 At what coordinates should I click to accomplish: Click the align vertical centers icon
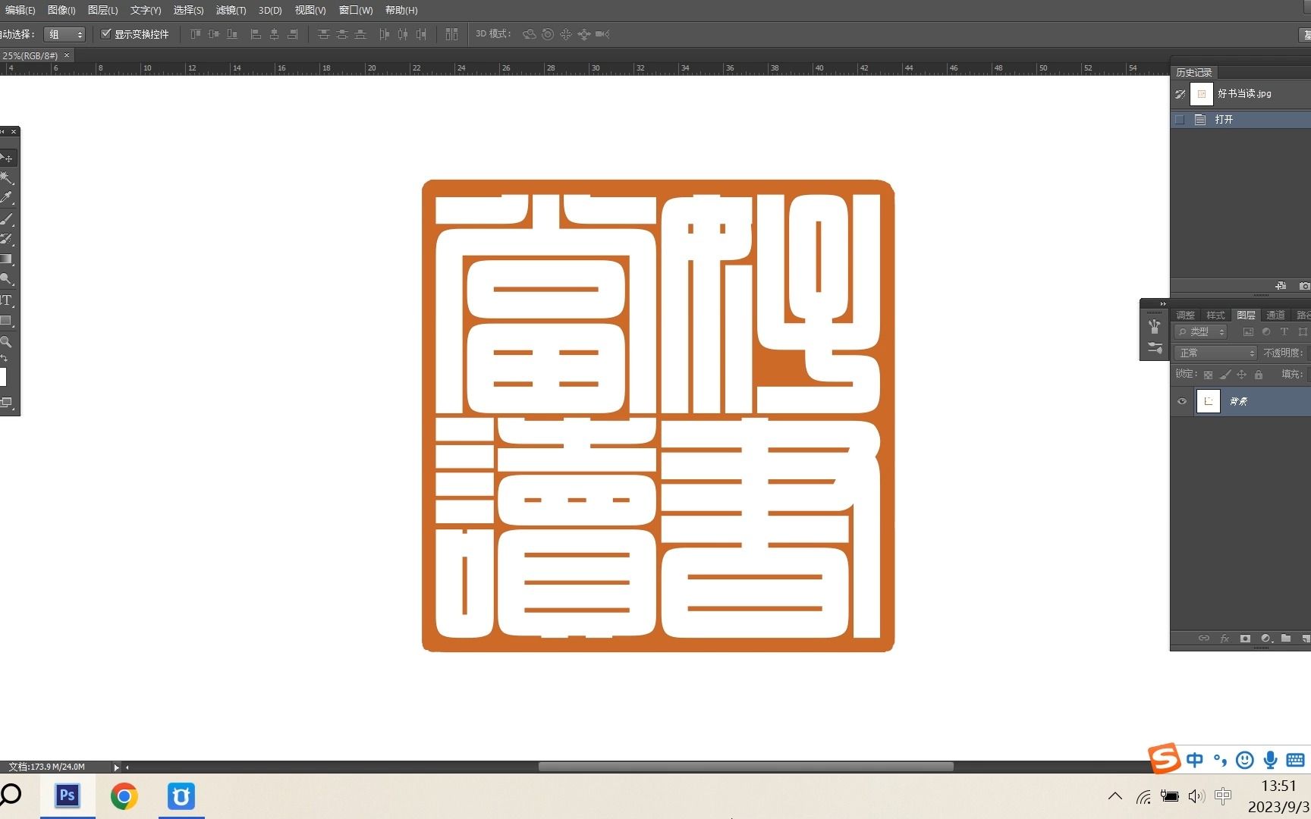pos(214,34)
